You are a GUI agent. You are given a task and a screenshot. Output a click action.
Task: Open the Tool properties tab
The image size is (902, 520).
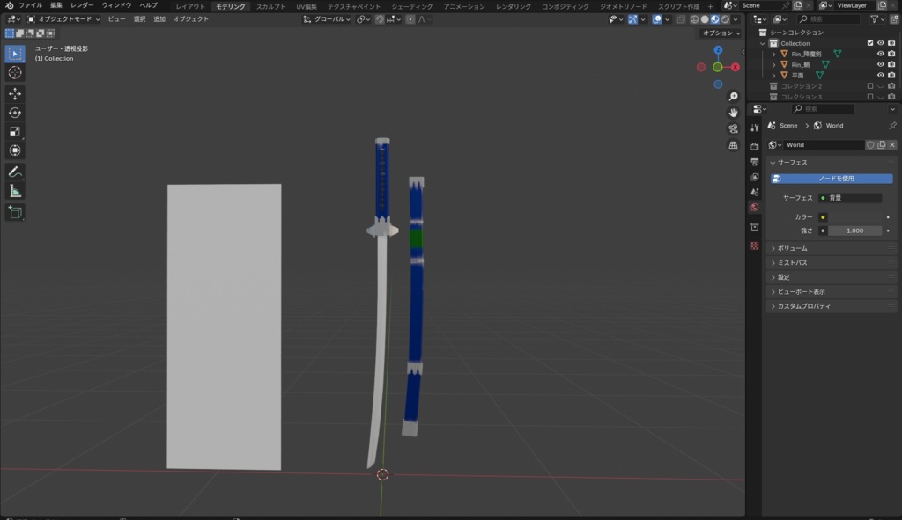755,128
